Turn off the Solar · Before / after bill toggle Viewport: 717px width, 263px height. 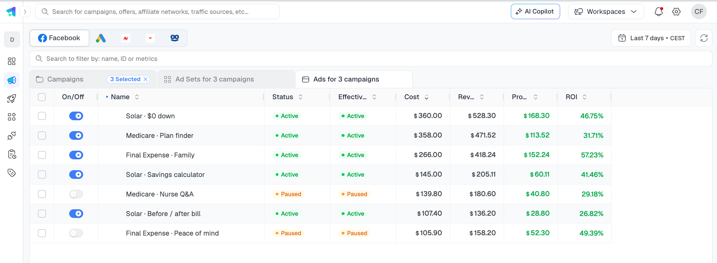tap(76, 214)
